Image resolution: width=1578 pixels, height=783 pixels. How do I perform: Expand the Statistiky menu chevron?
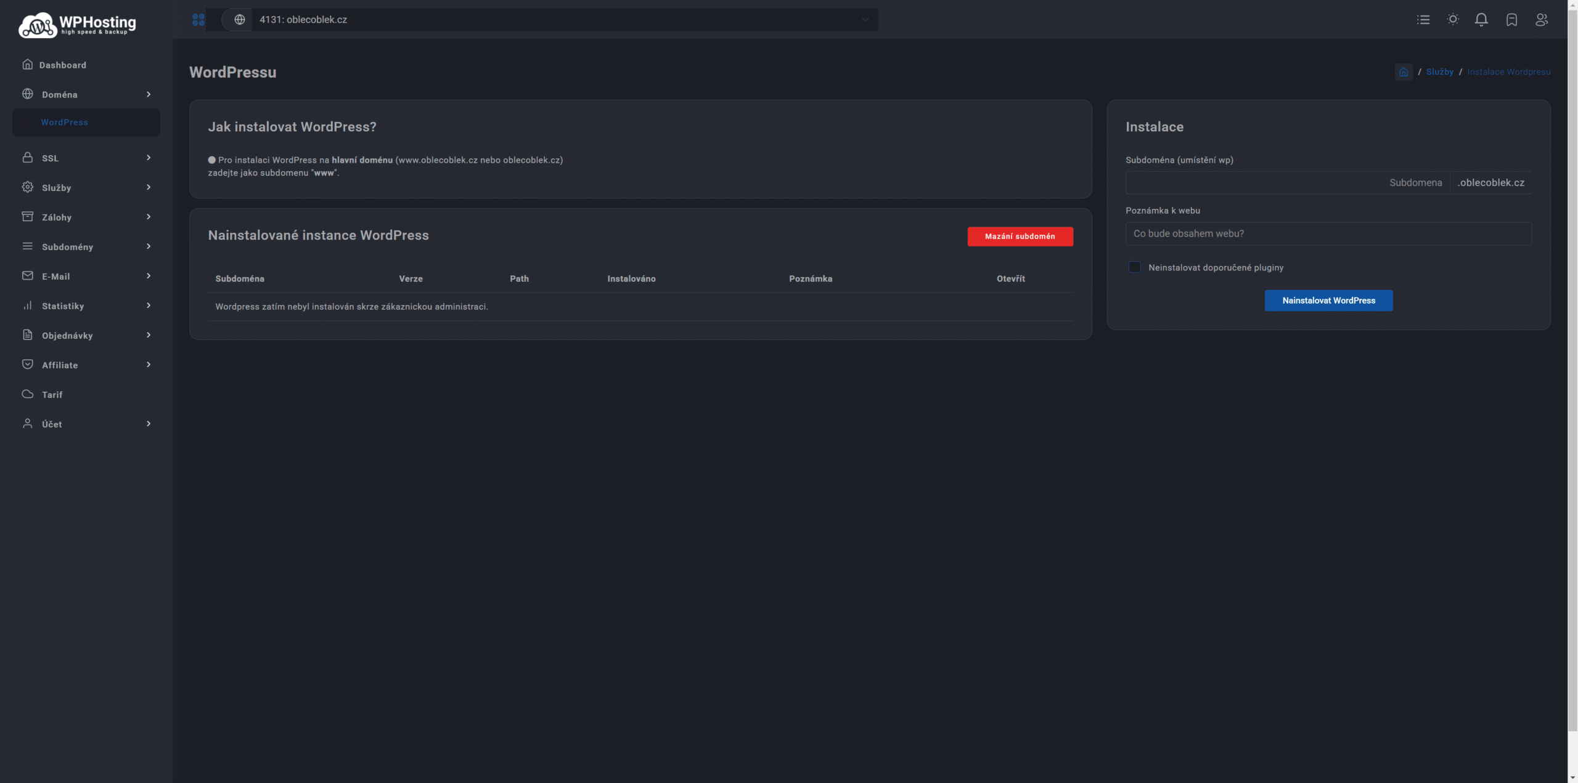149,306
